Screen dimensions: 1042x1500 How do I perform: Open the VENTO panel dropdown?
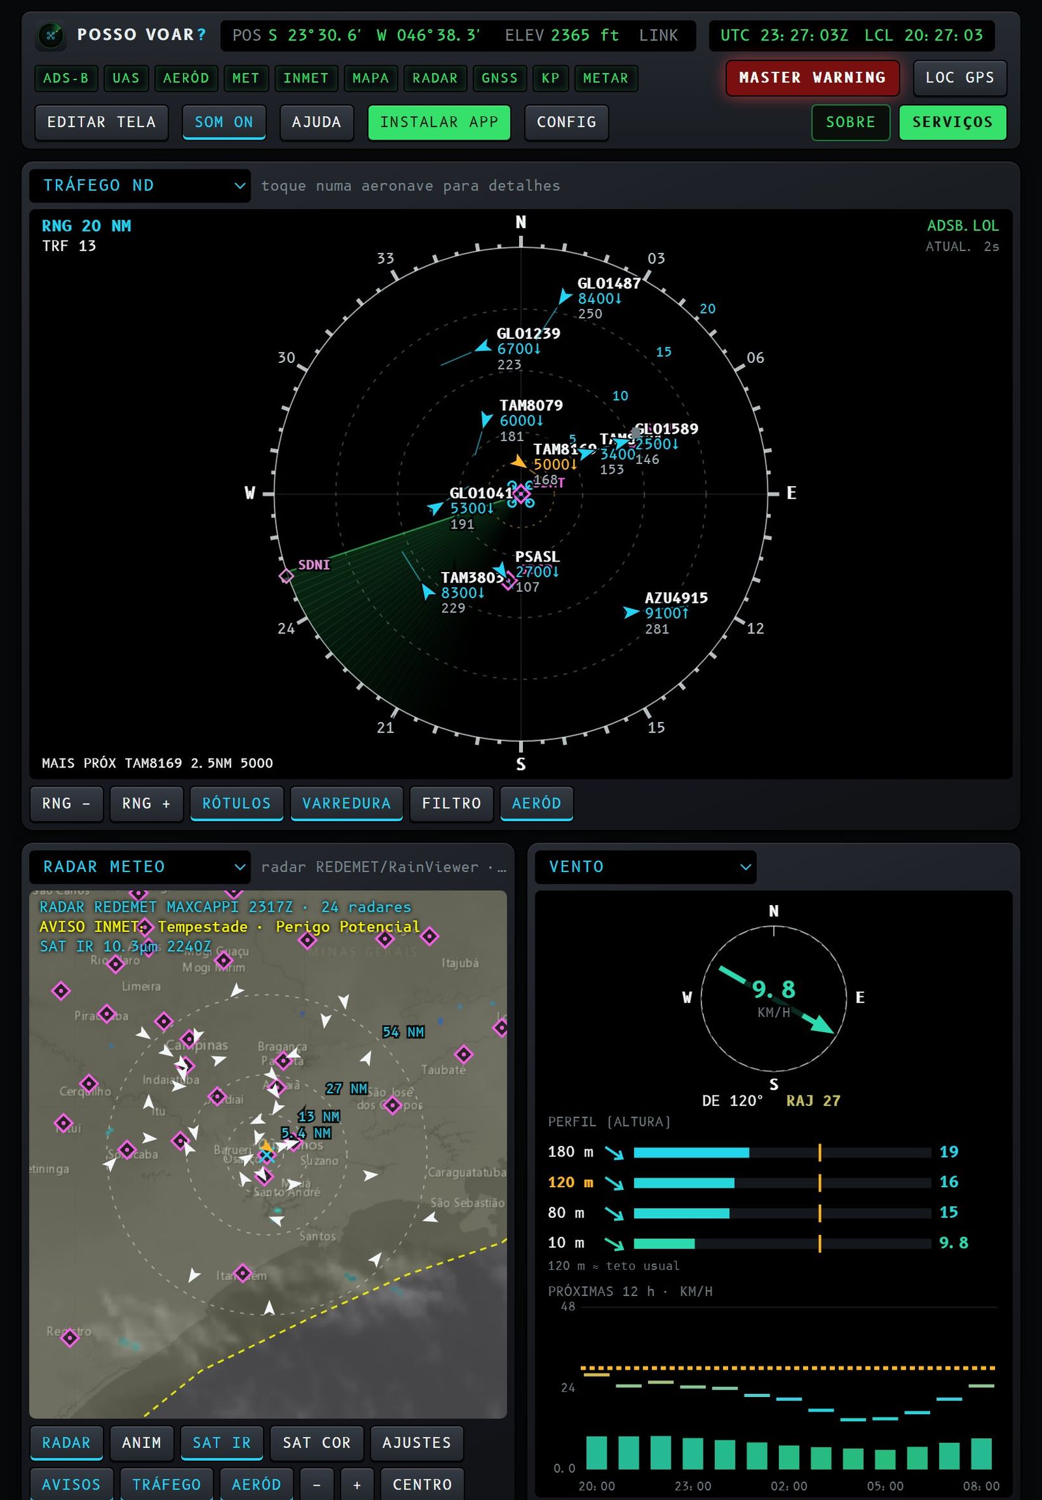coord(645,867)
